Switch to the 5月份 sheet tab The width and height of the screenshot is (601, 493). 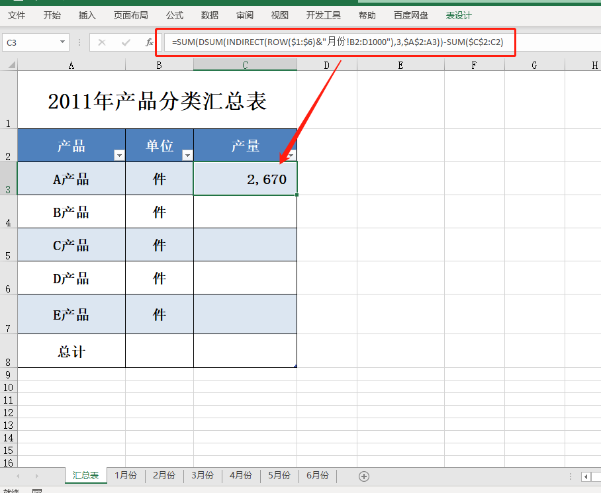(x=279, y=475)
